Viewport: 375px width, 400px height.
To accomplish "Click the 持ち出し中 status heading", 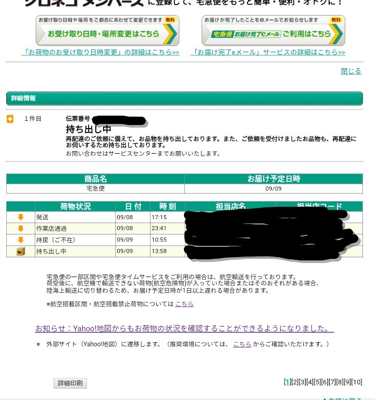I will pyautogui.click(x=89, y=129).
